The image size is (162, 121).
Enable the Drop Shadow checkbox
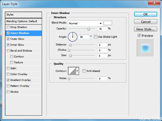(8, 27)
